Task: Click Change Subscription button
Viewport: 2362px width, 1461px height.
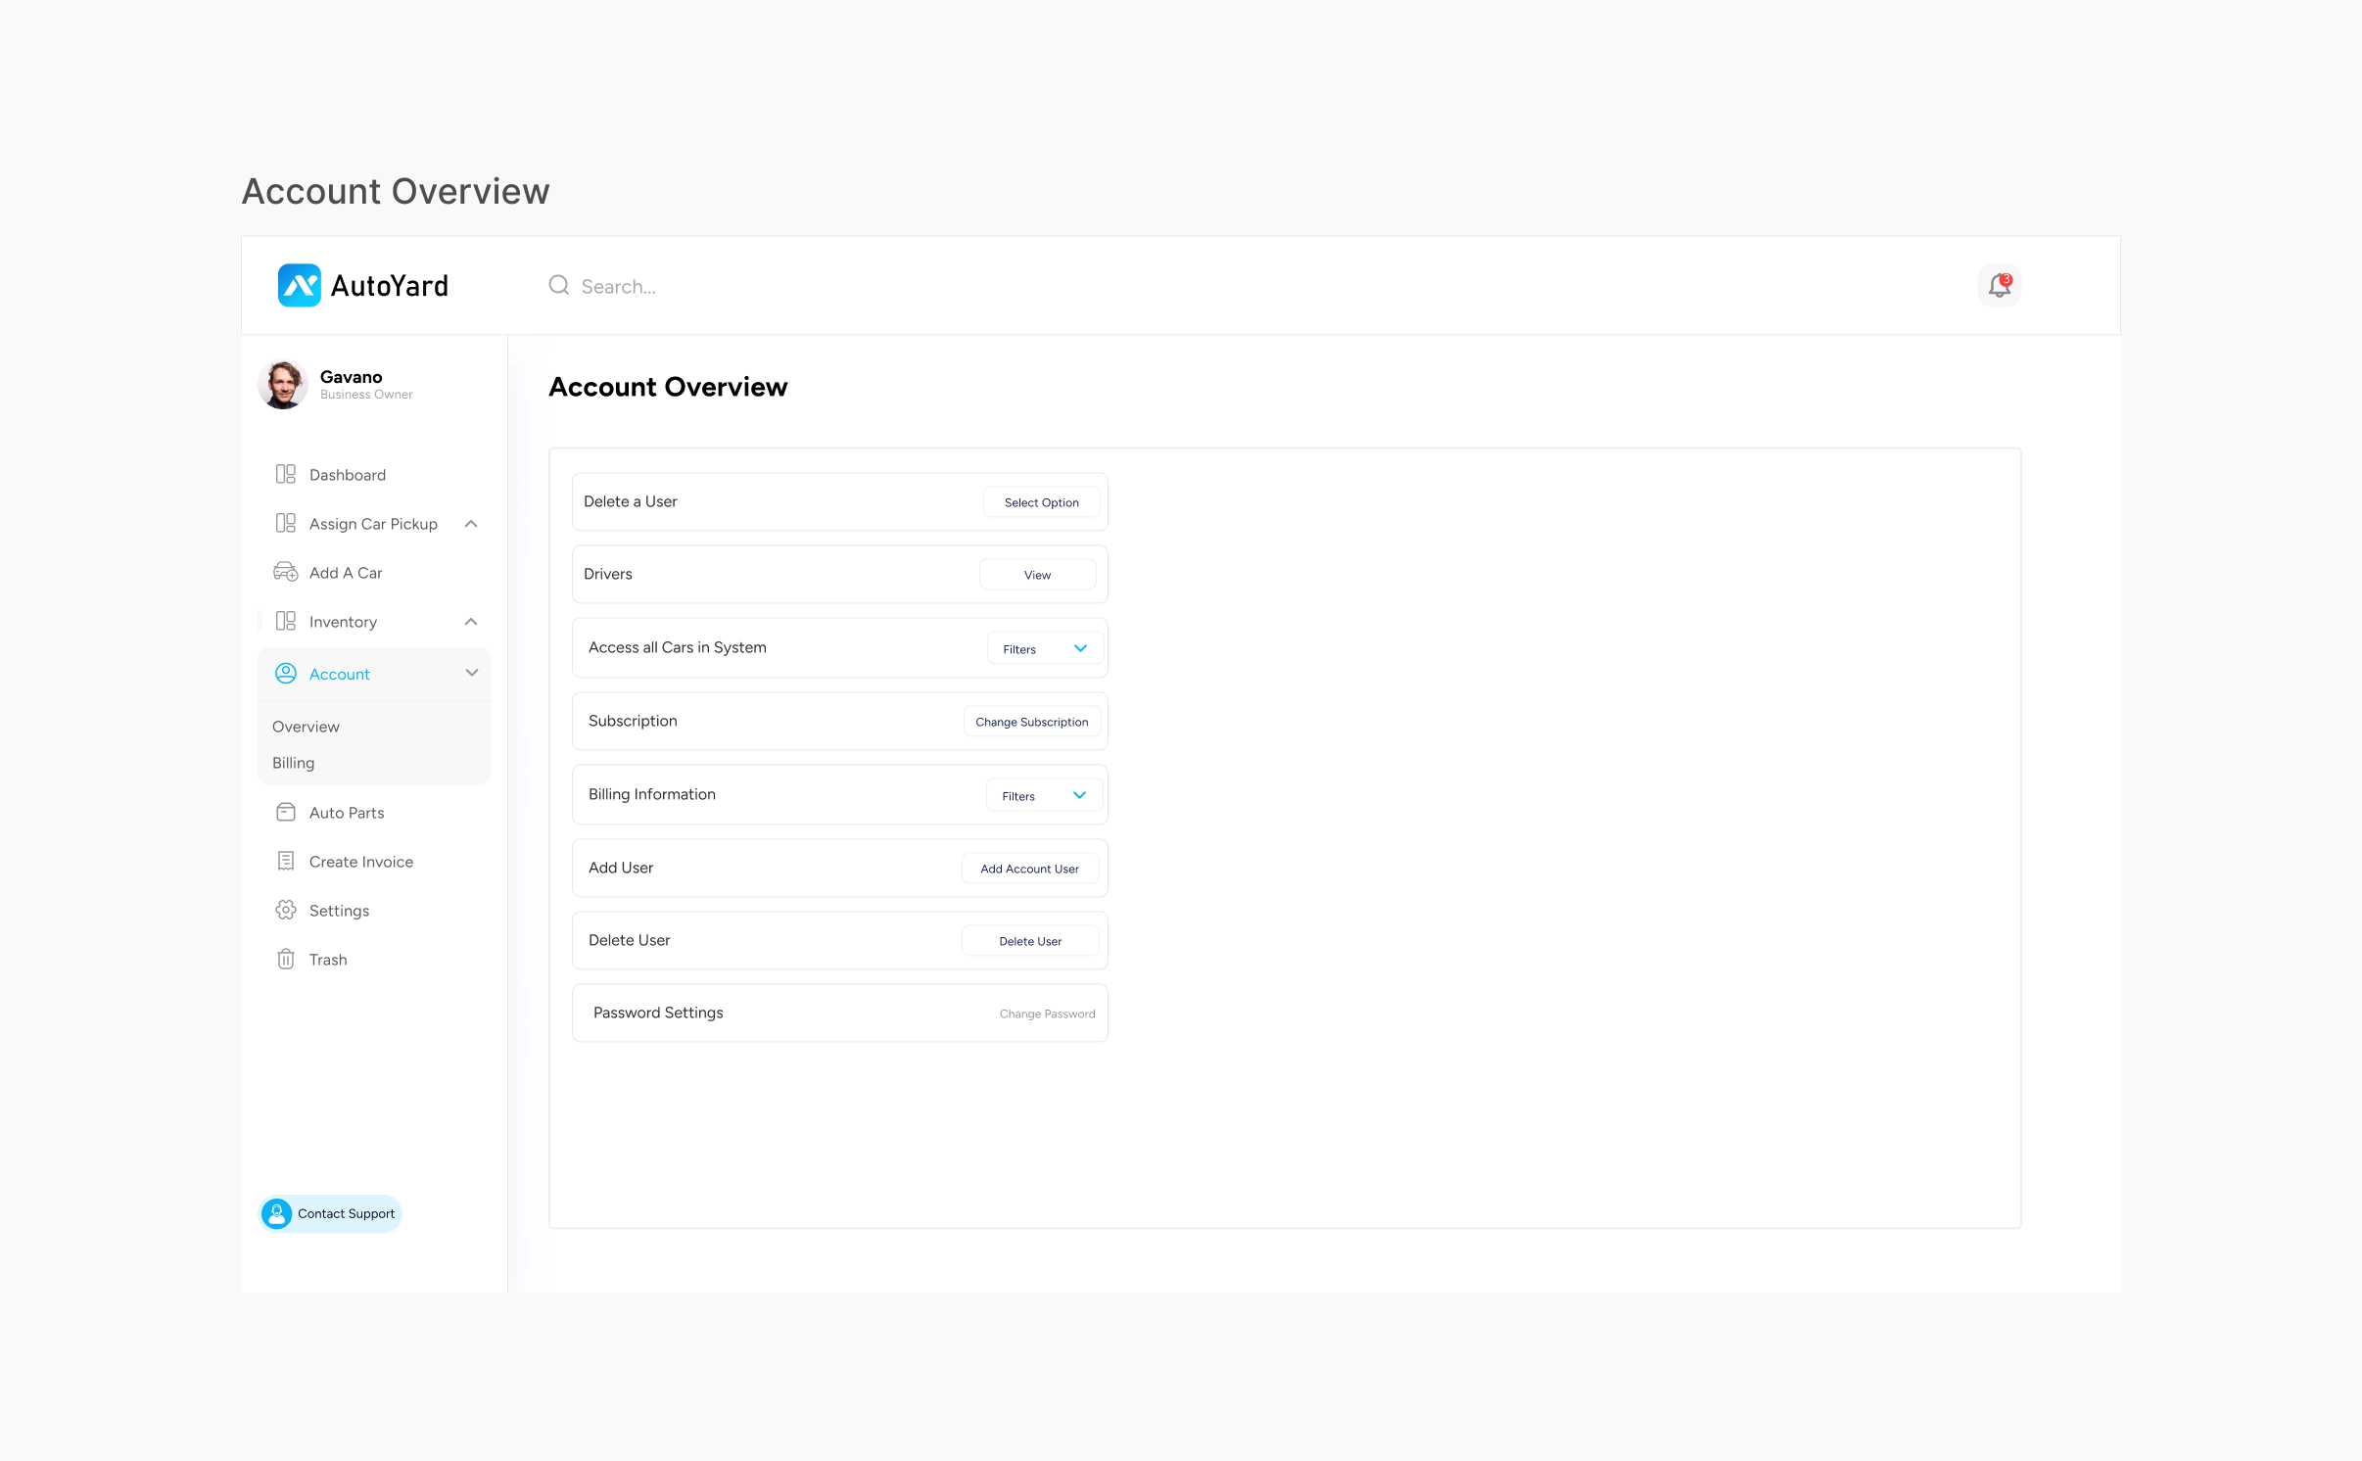Action: [x=1031, y=722]
